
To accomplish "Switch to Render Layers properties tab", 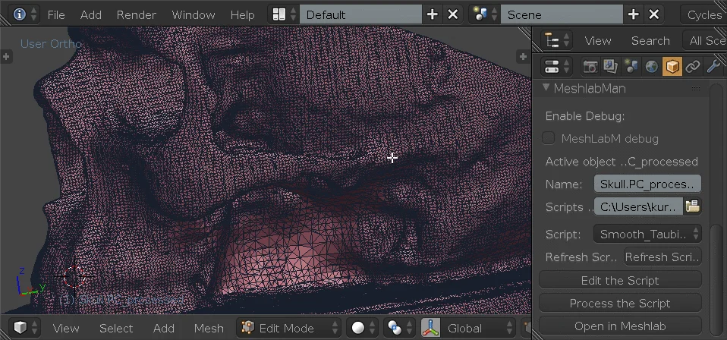I will (x=610, y=67).
